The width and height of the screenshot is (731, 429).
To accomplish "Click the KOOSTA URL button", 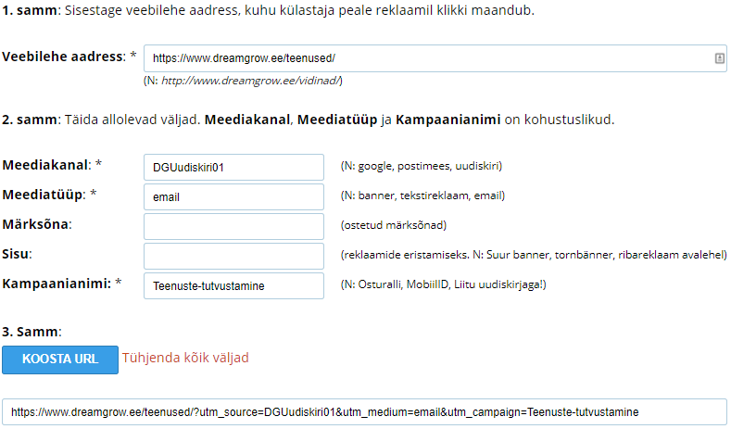I will click(x=60, y=360).
